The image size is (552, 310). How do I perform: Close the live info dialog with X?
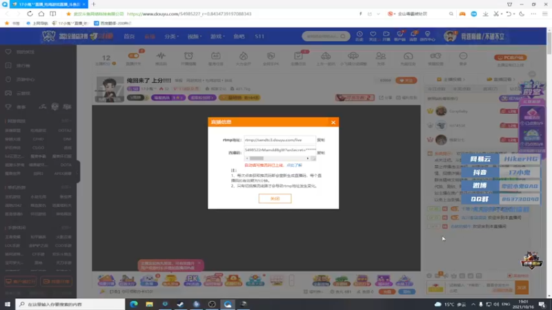click(x=333, y=123)
